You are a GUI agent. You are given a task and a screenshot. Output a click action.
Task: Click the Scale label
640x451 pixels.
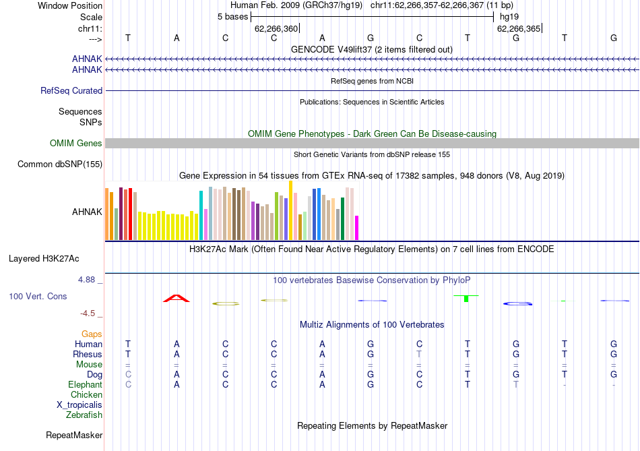(91, 17)
